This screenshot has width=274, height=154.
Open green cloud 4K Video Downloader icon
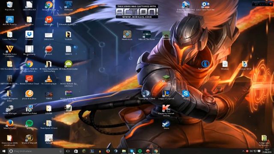point(68,65)
